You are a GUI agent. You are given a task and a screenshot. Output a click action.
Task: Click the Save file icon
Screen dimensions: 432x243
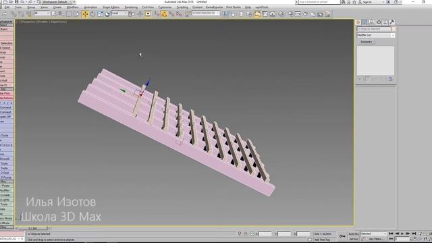pos(16,2)
